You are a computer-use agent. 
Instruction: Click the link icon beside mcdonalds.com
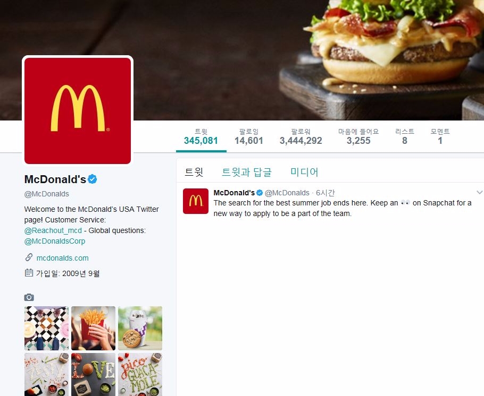coord(29,257)
